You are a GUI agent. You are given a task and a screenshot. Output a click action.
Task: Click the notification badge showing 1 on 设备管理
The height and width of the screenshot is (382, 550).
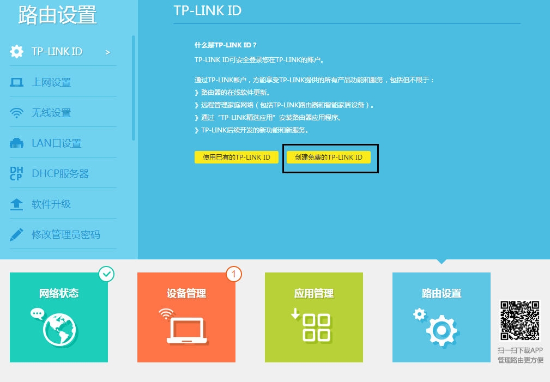(x=234, y=275)
